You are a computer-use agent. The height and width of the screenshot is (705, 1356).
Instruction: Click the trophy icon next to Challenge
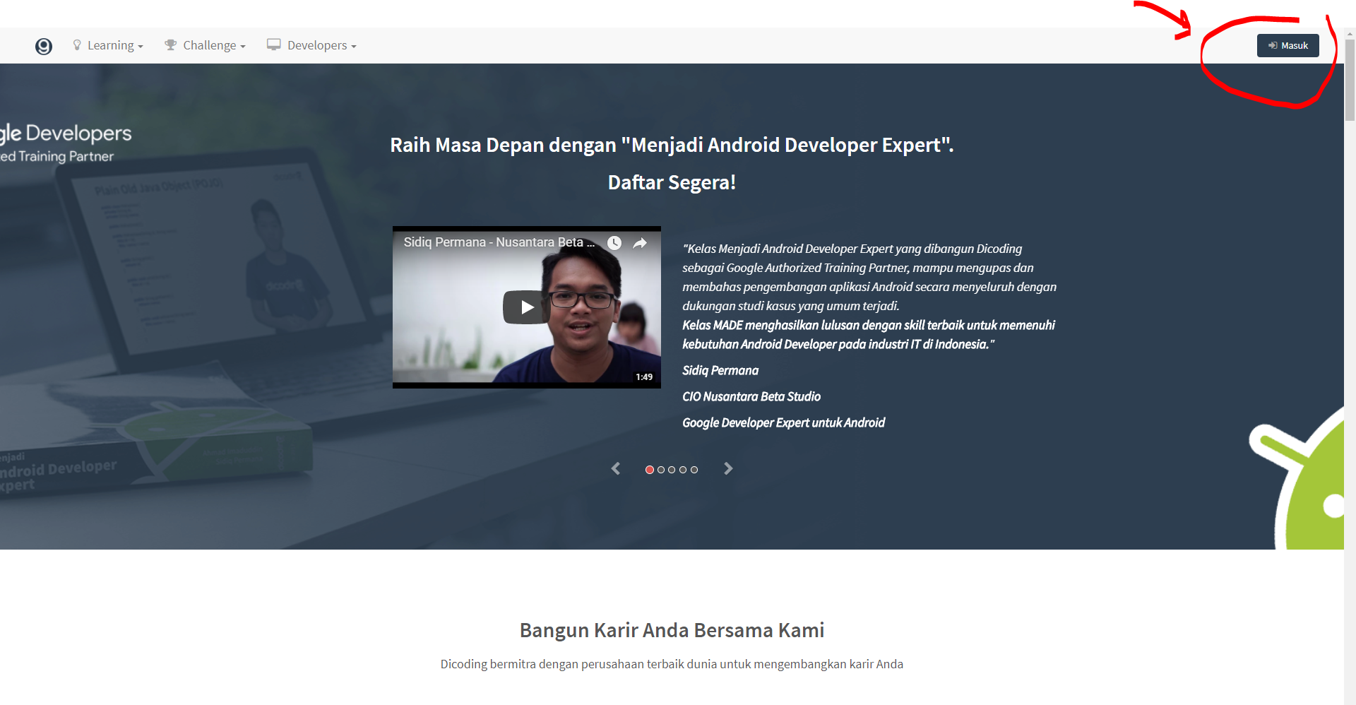pyautogui.click(x=170, y=45)
